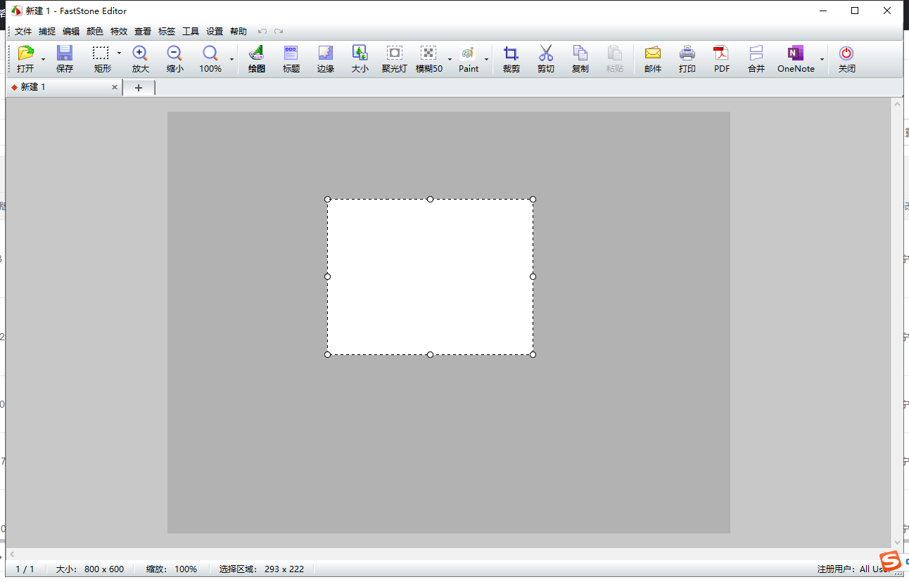
Task: Expand dropdown arrow next to 打开
Action: pyautogui.click(x=43, y=60)
